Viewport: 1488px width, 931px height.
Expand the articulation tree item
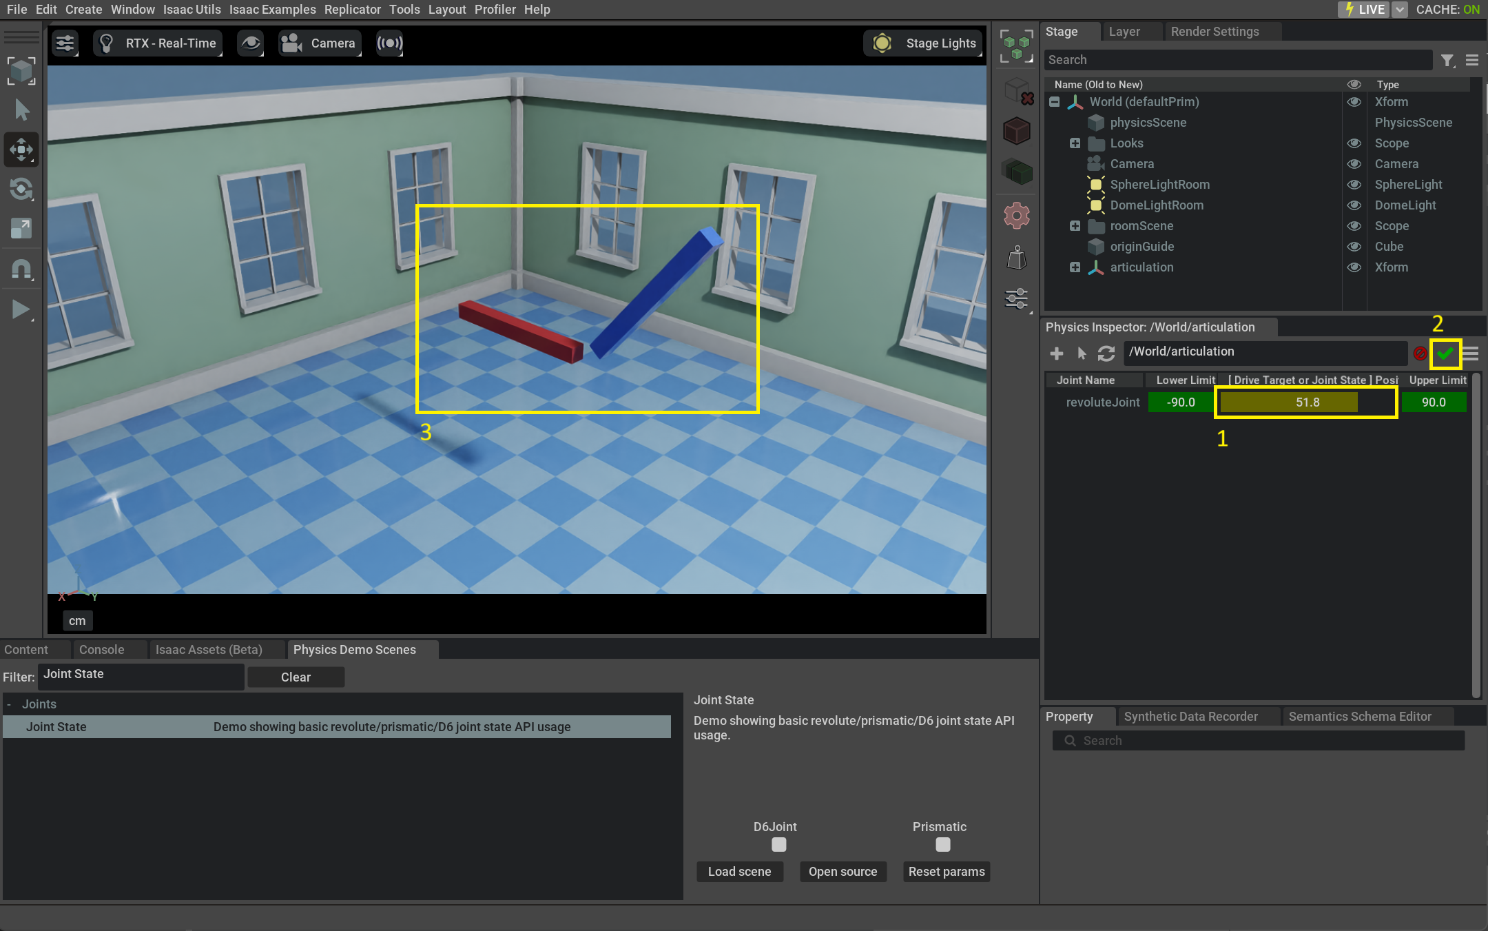point(1075,267)
